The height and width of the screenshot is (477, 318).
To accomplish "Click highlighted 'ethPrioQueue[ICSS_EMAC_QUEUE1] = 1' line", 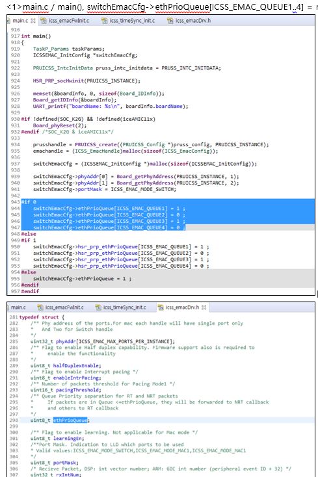I will point(109,209).
